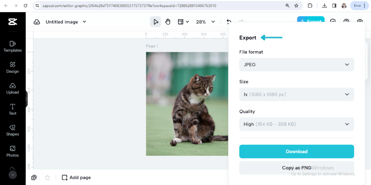Viewport: 371px width, 185px height.
Task: Click the Quality label
Action: click(x=247, y=111)
